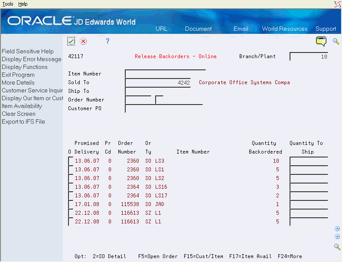The image size is (342, 262).
Task: Click F24=More function key text
Action: click(x=290, y=256)
